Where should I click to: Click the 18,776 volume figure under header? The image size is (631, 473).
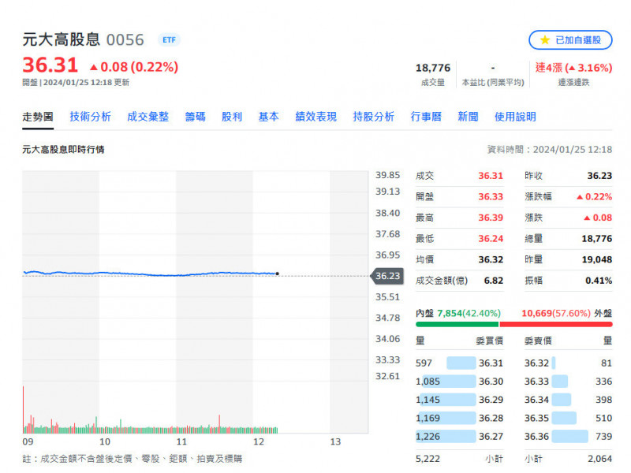coord(433,68)
